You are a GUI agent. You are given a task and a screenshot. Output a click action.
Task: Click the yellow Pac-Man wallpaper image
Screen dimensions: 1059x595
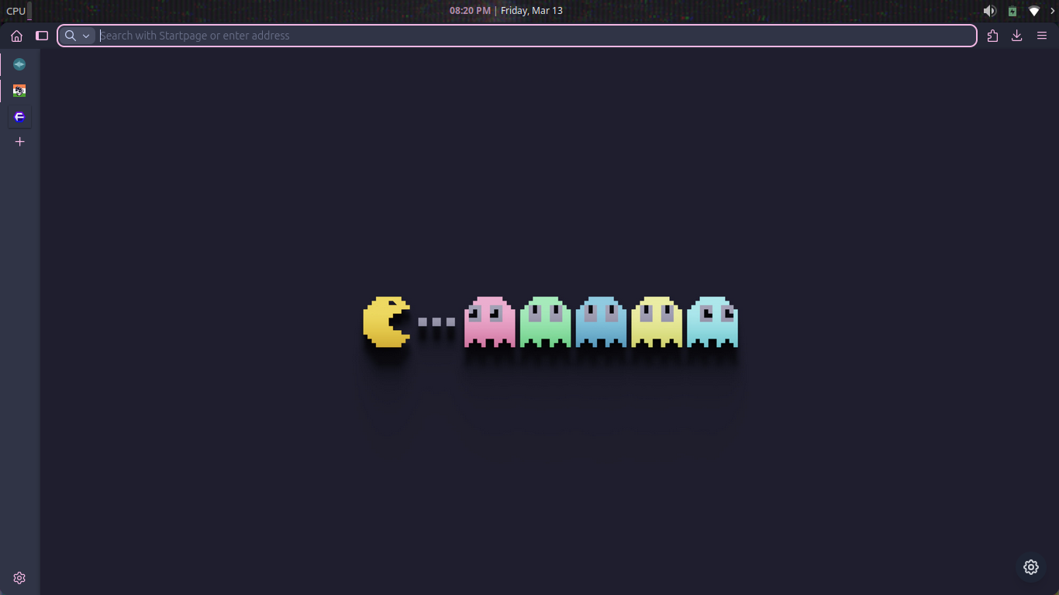pos(386,322)
